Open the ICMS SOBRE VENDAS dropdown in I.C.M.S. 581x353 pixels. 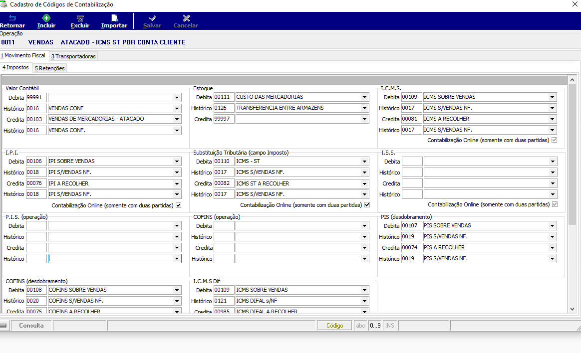tap(552, 97)
